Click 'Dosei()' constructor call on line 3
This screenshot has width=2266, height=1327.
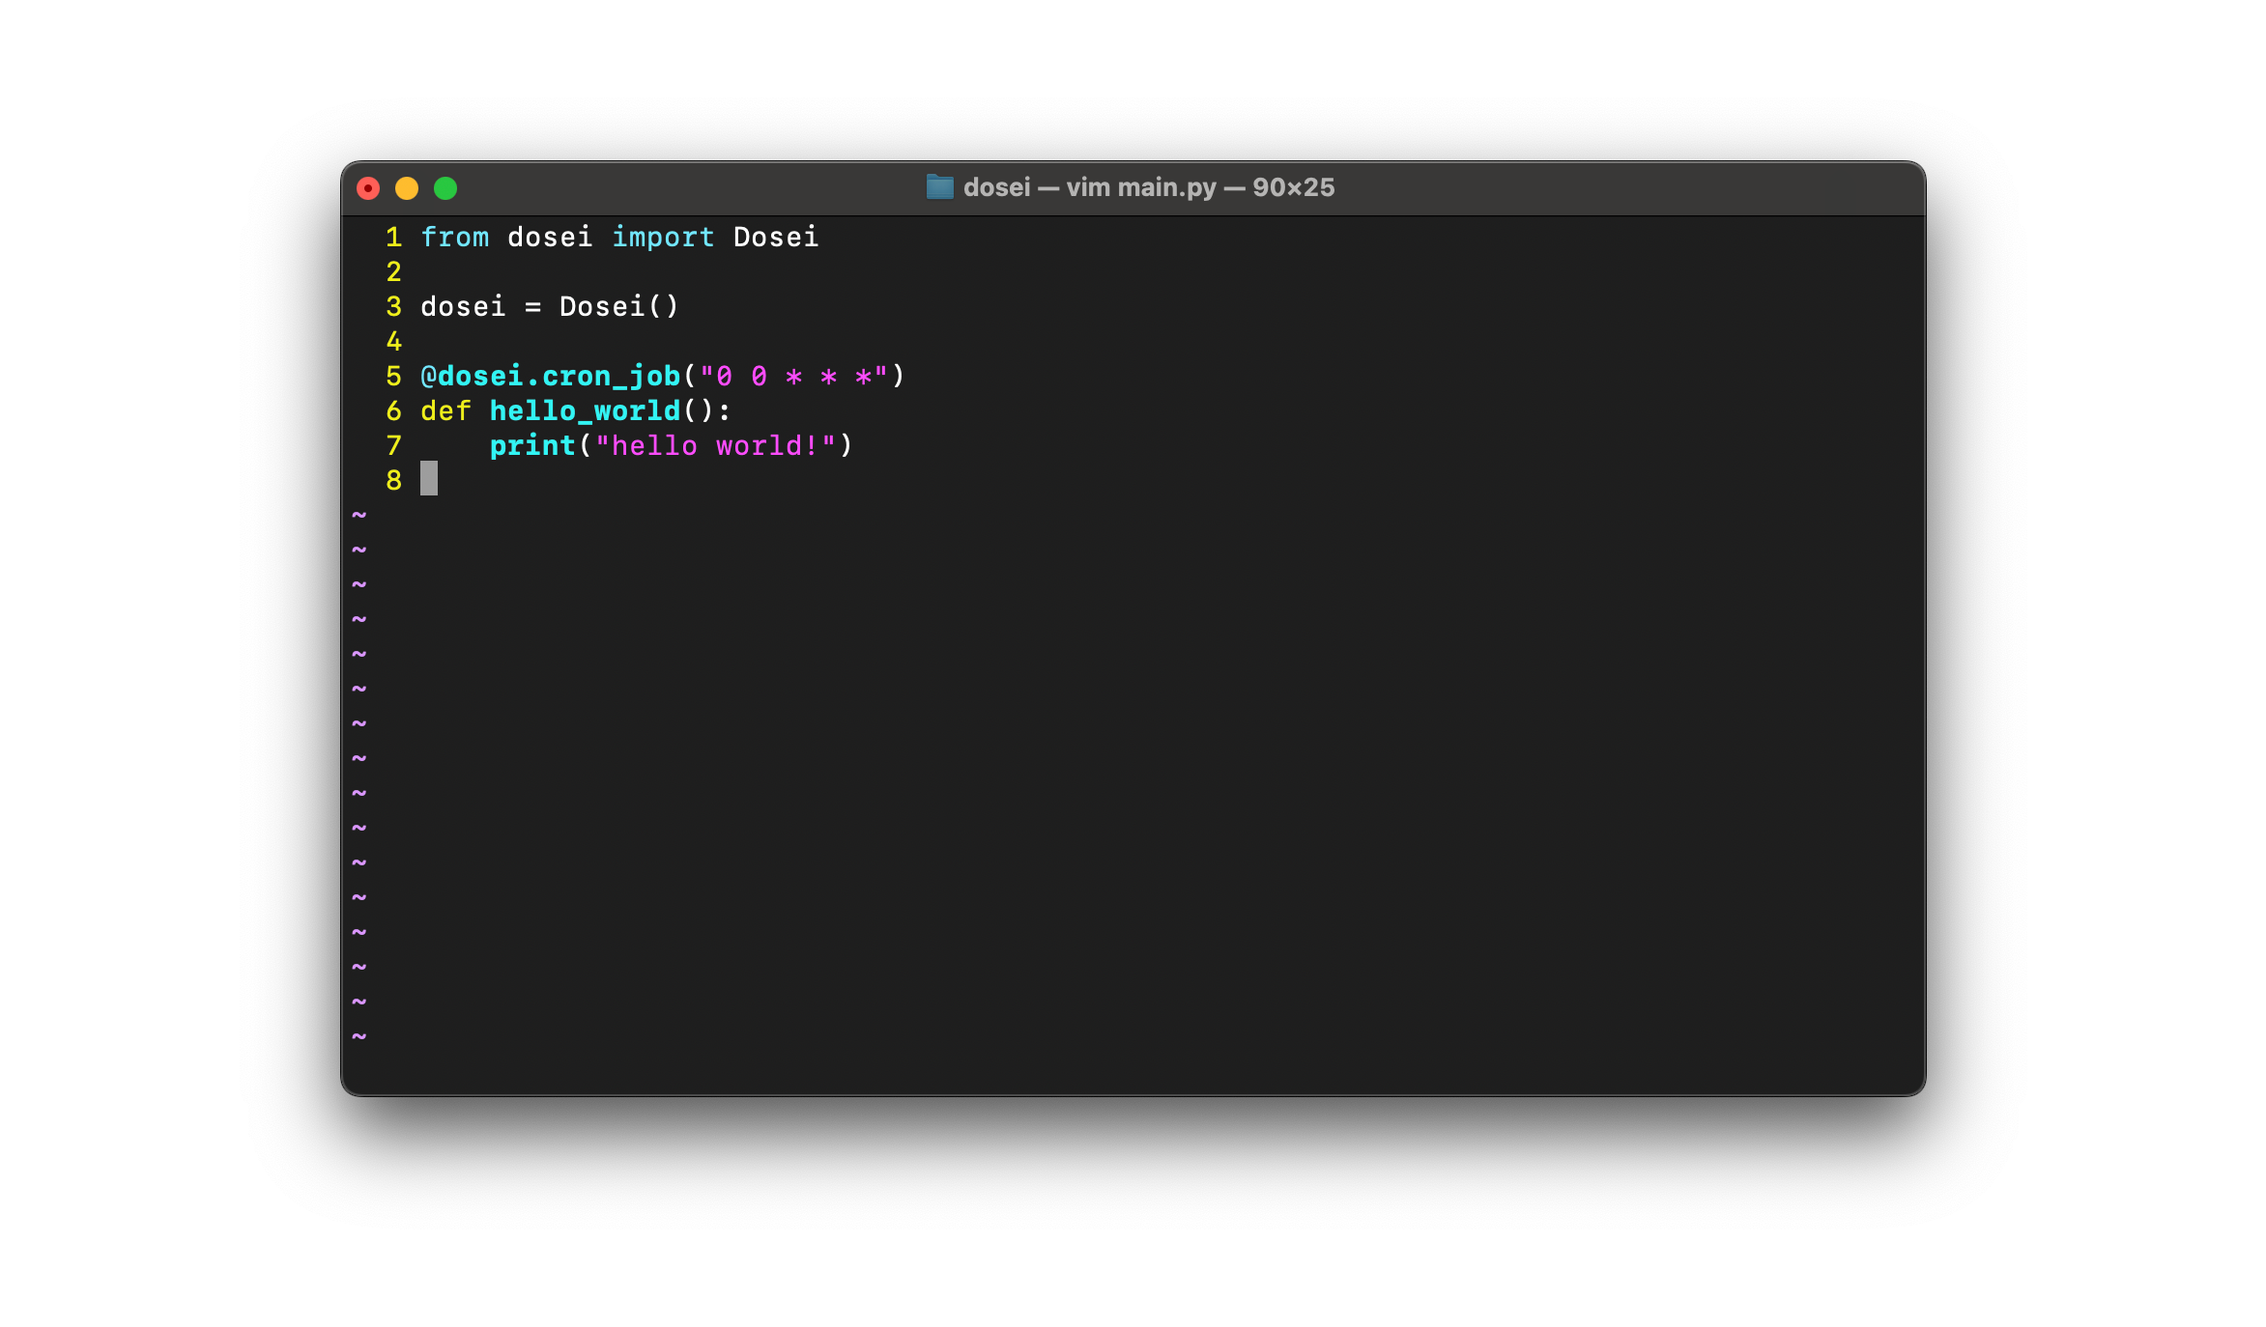click(618, 307)
